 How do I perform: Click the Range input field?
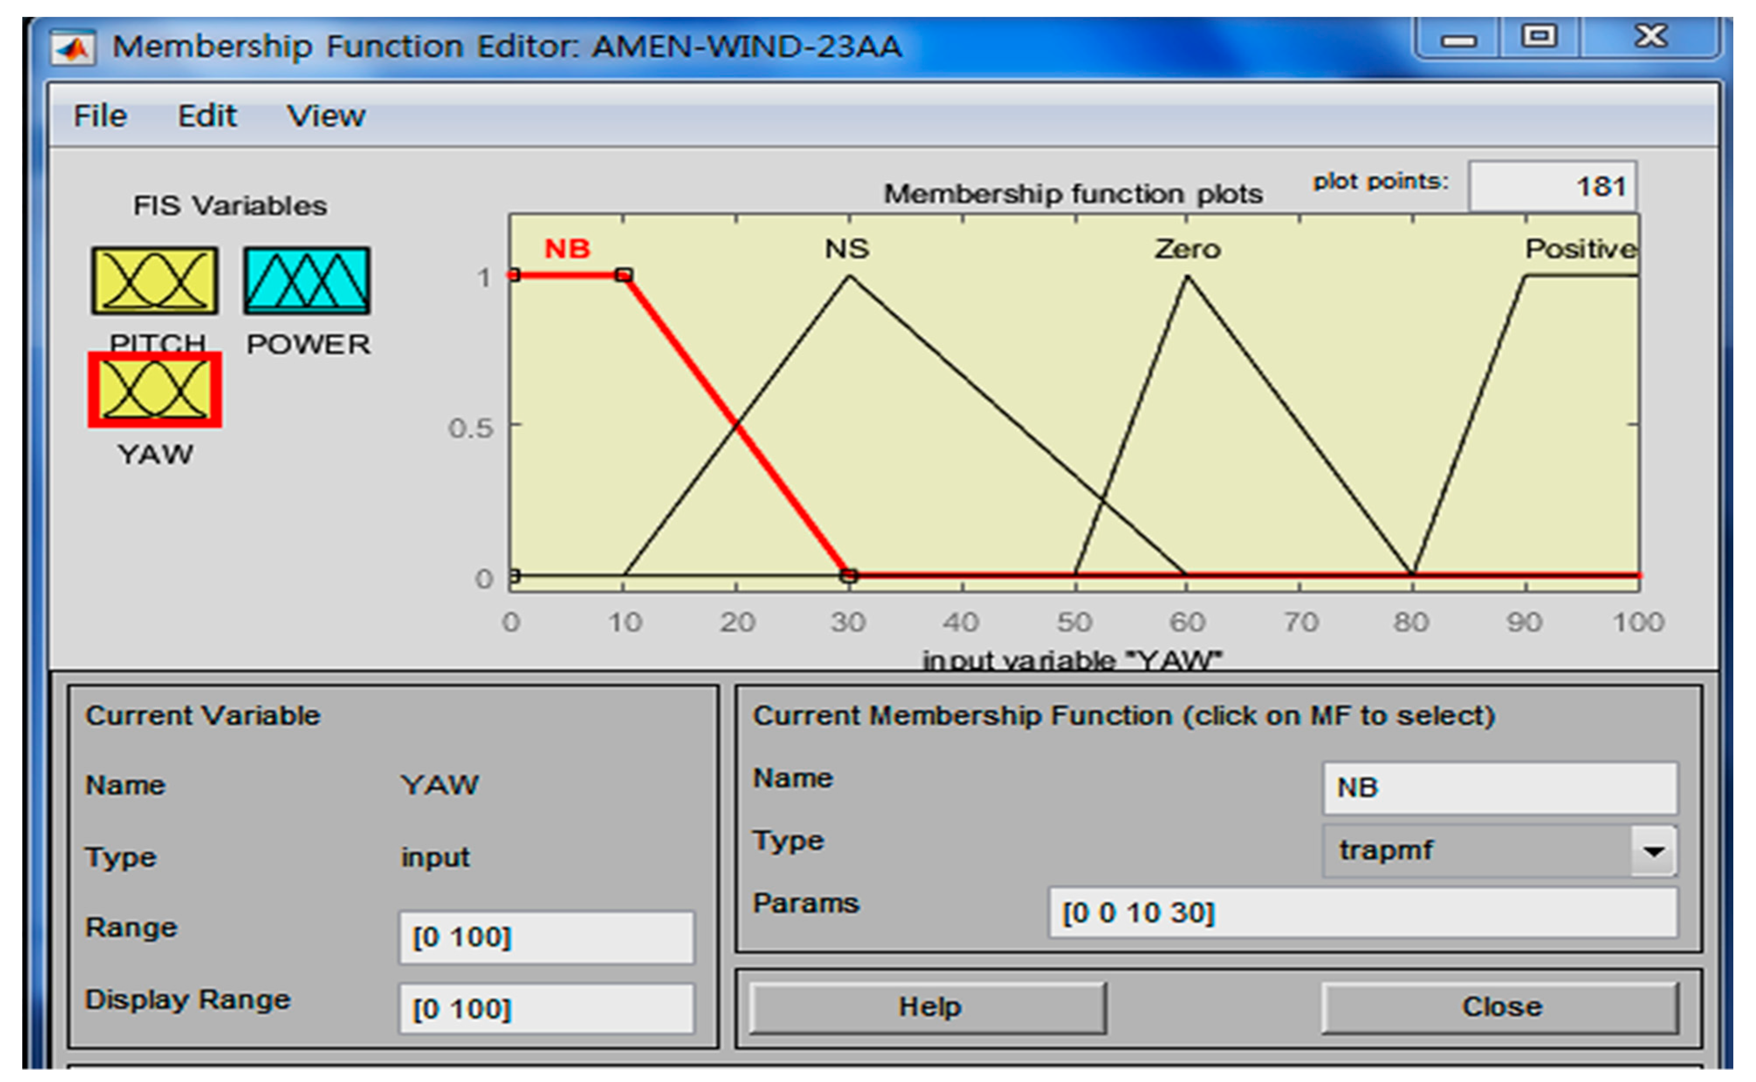click(546, 937)
